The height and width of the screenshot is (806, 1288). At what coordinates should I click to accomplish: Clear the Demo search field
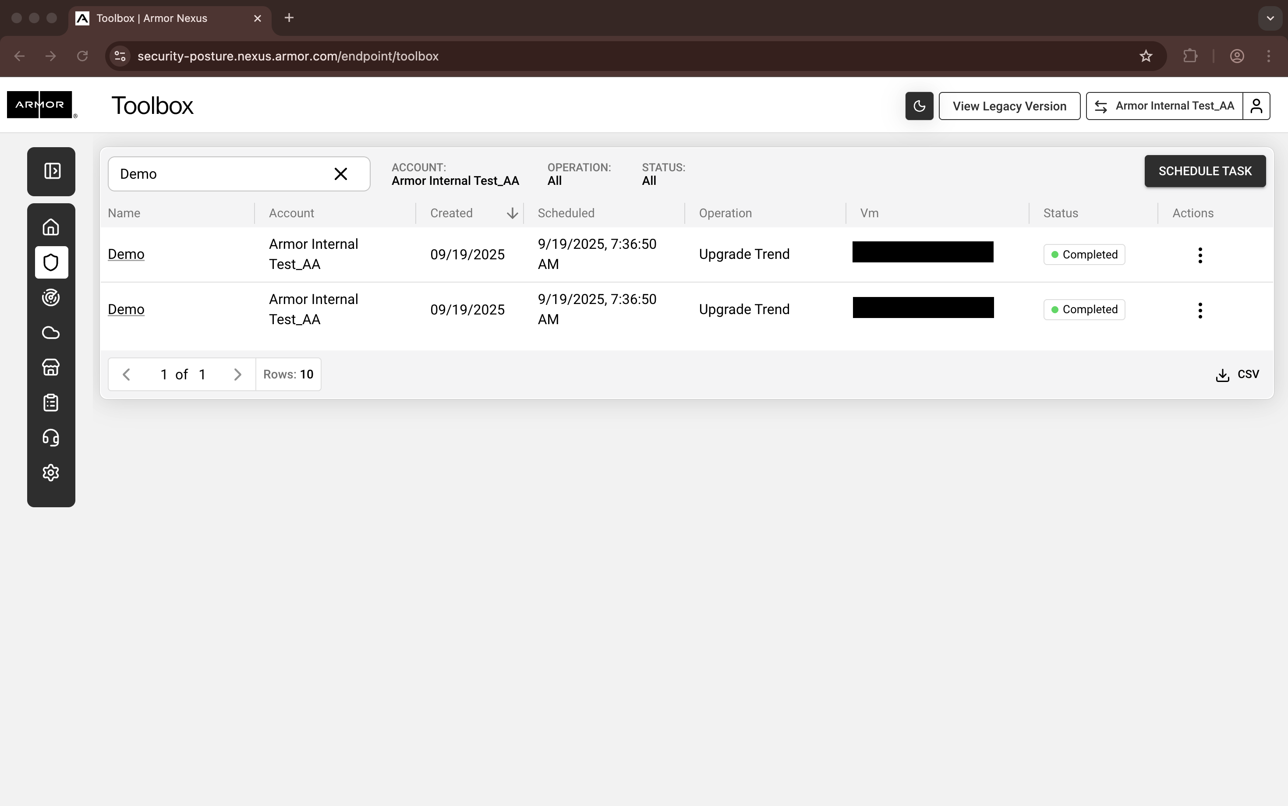click(341, 174)
